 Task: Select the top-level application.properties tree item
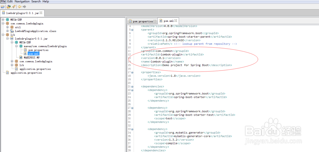26,73
